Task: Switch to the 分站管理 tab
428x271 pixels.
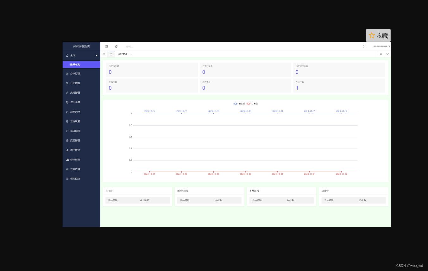Action: (123, 54)
